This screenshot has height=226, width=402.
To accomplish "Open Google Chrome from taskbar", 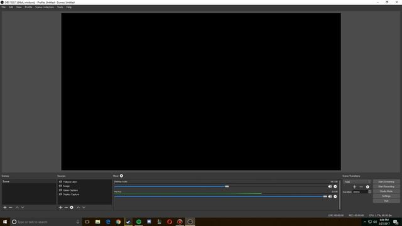I will pyautogui.click(x=118, y=222).
